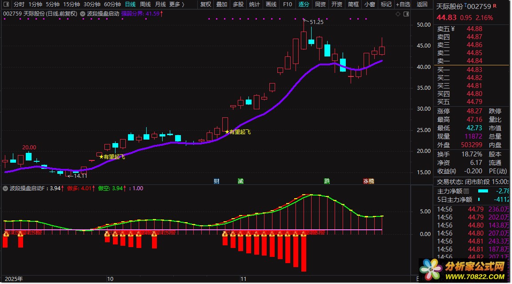This screenshot has width=512, height=284.
Task: Click the 跌 event marker
Action: 327,181
